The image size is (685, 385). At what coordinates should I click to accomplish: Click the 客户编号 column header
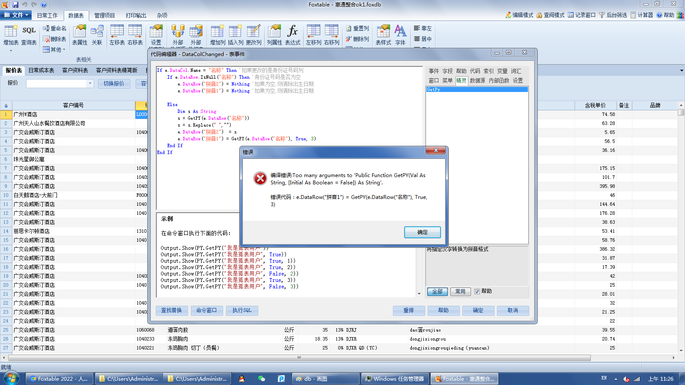point(73,105)
